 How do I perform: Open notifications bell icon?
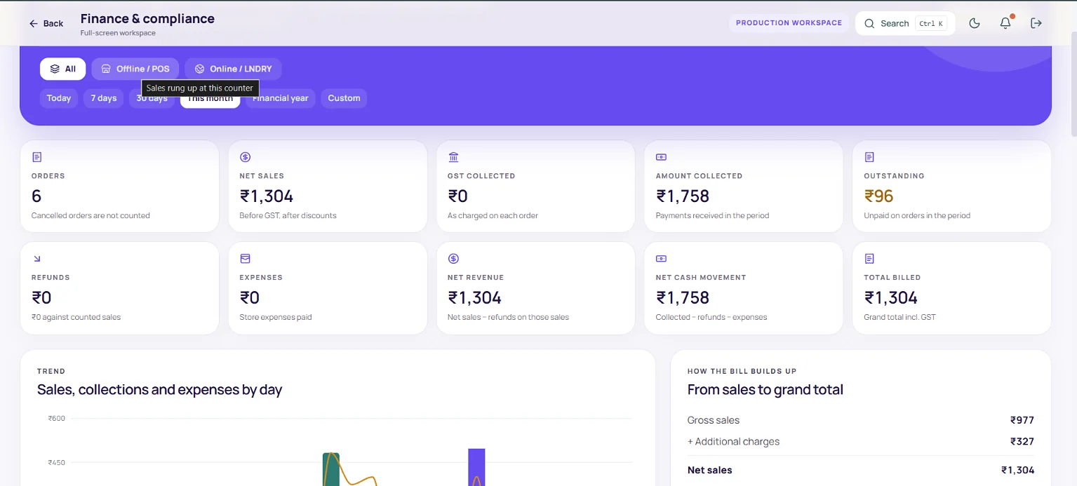click(x=1005, y=23)
